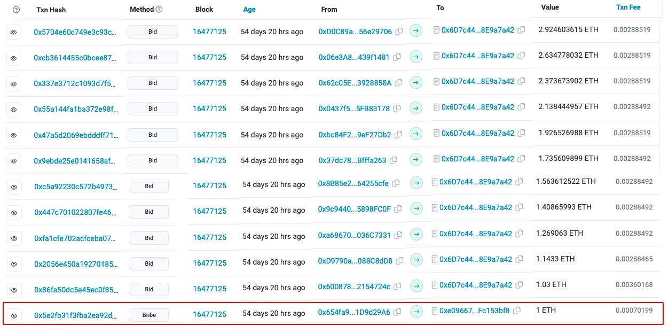The height and width of the screenshot is (333, 668).
Task: Click the Bribe method button
Action: 149,315
